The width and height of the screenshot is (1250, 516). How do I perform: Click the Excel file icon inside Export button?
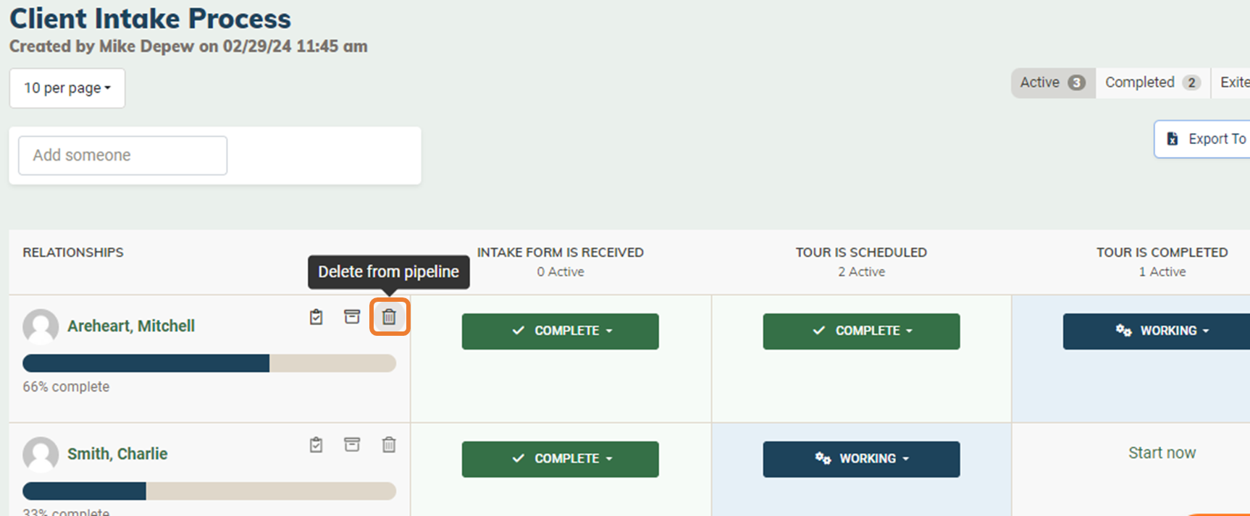pyautogui.click(x=1173, y=138)
